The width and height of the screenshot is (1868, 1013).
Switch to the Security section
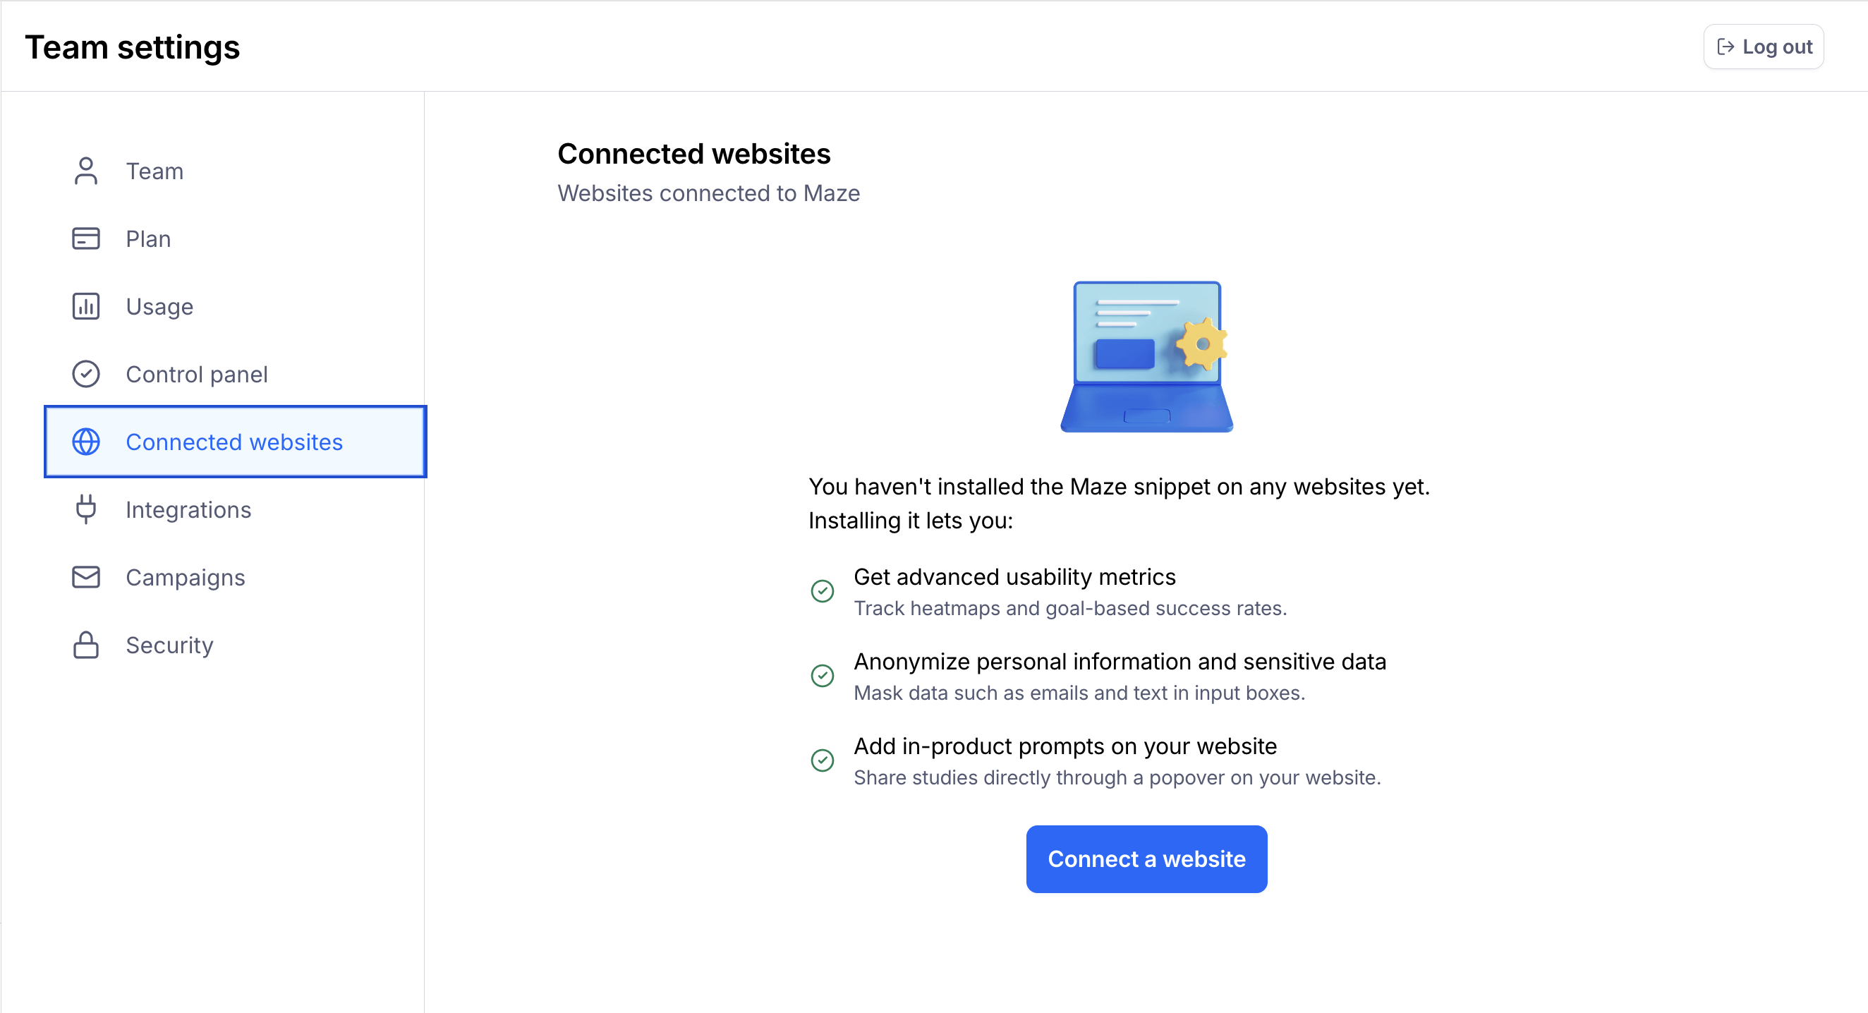[x=169, y=645]
